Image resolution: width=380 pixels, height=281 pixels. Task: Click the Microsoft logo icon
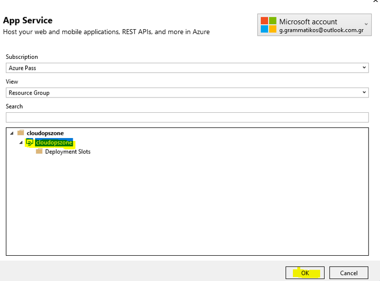[x=268, y=25]
